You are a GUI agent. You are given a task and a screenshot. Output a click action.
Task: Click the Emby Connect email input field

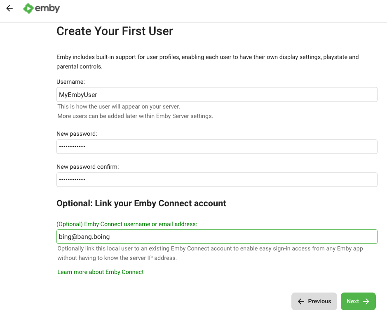[217, 237]
